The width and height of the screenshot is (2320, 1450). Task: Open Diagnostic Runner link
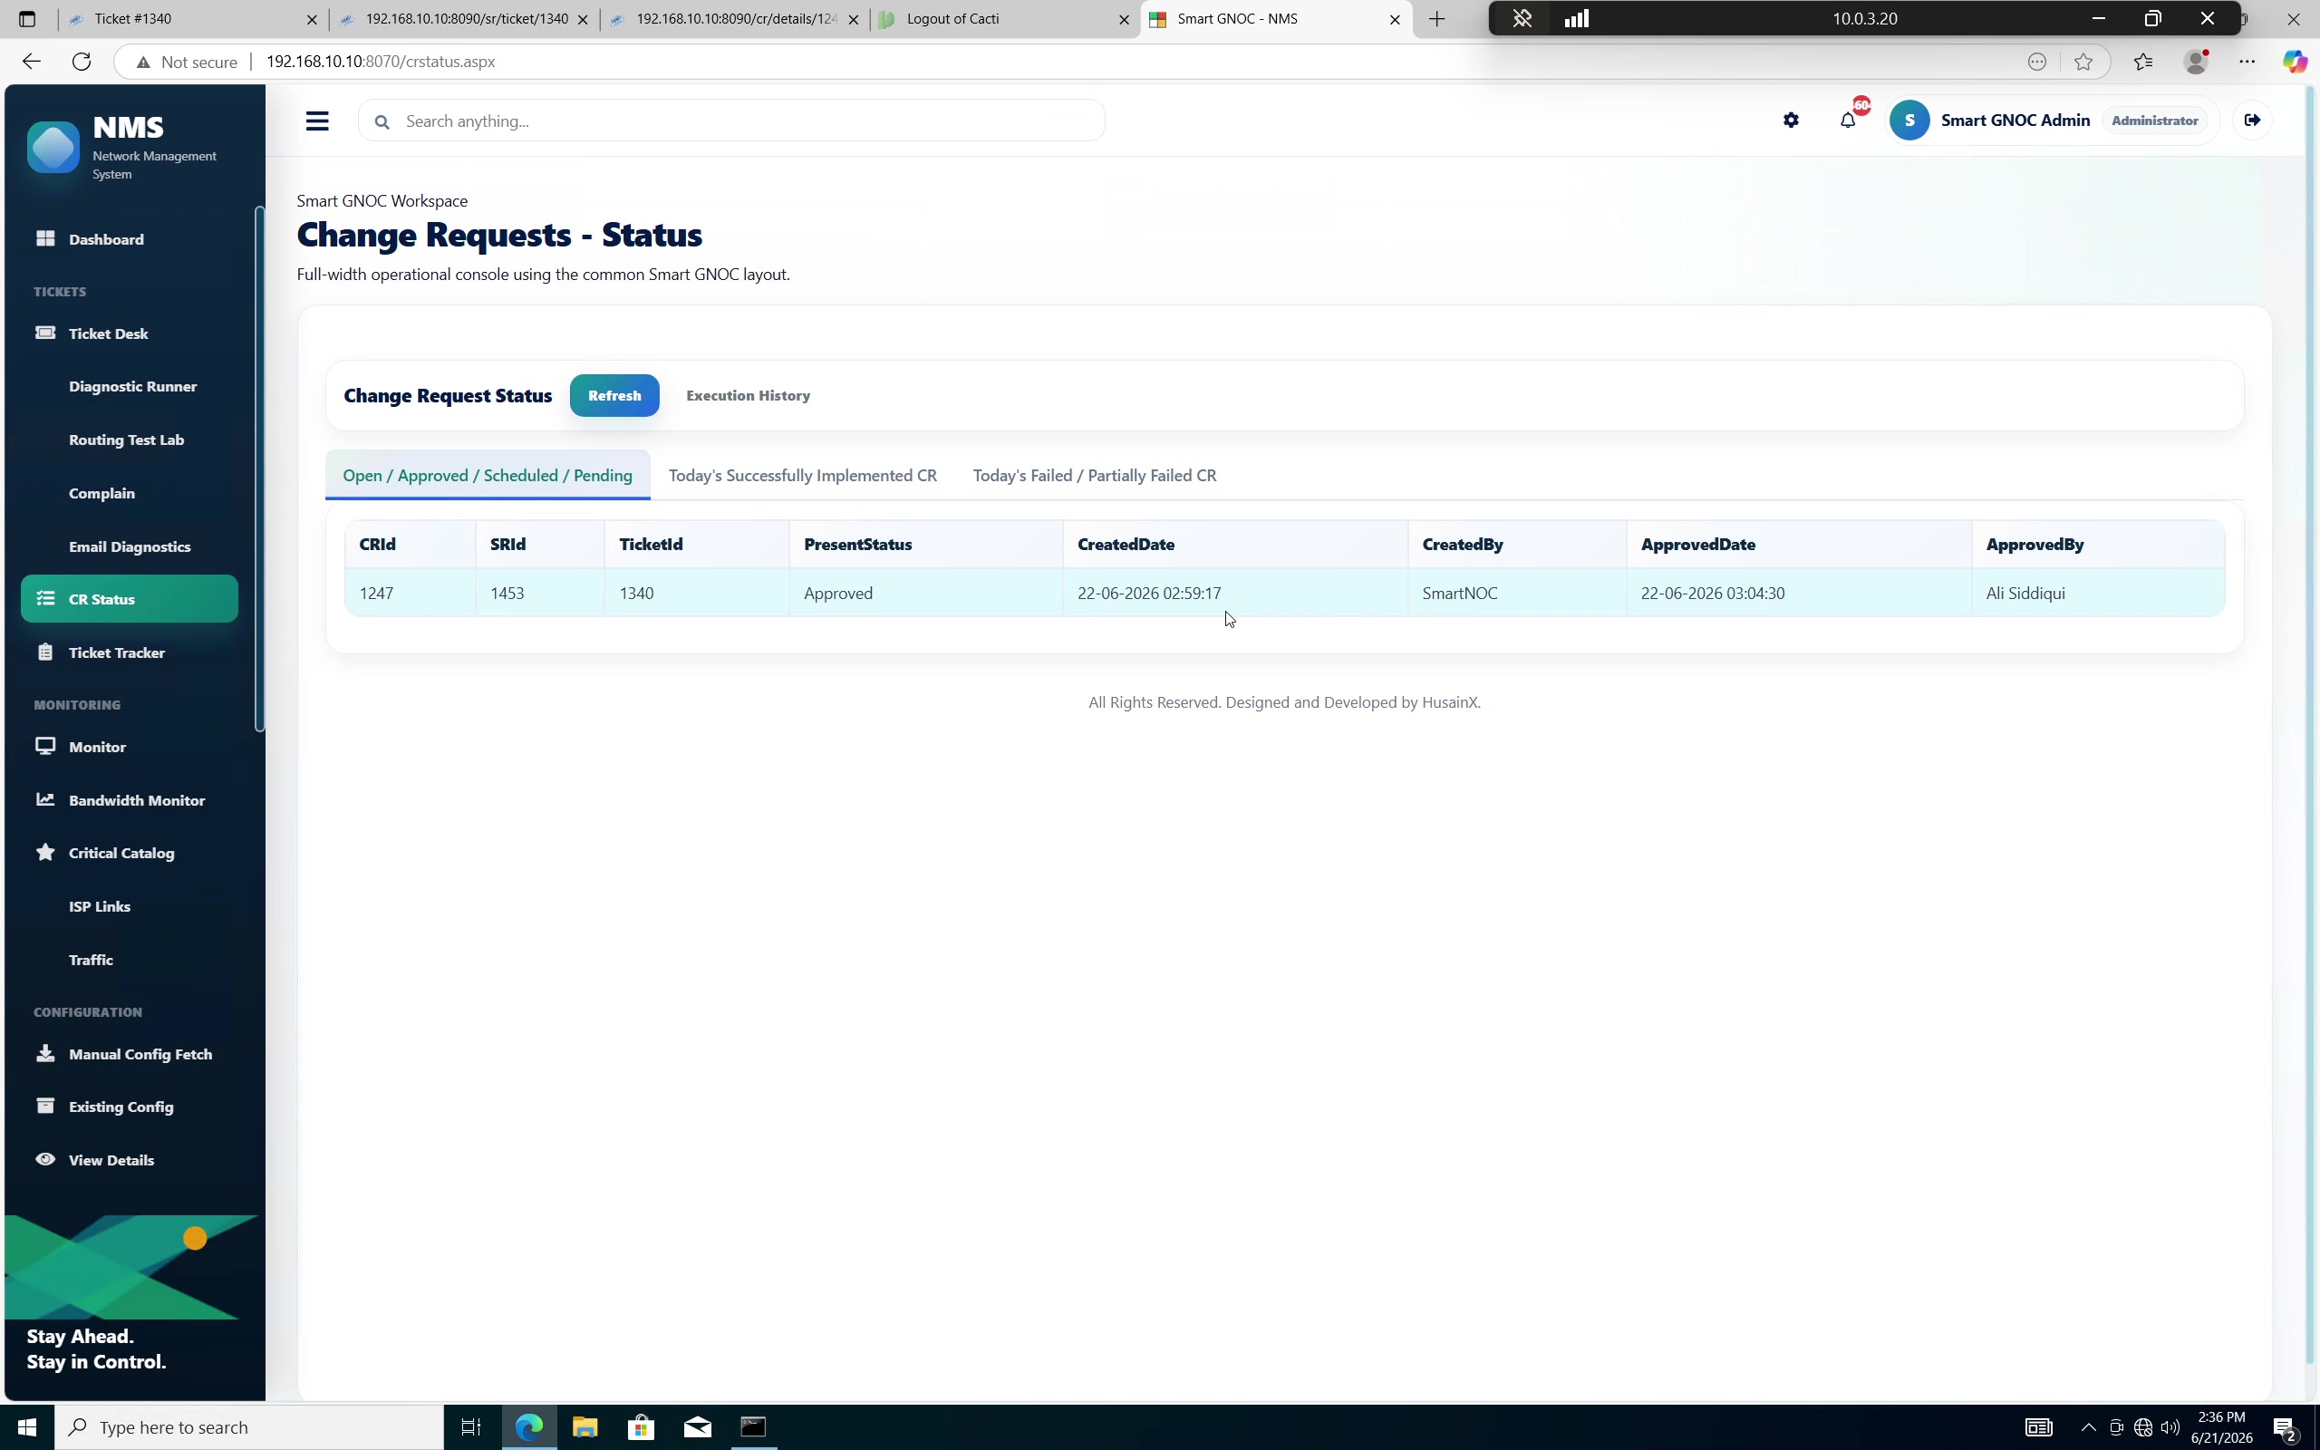[132, 386]
